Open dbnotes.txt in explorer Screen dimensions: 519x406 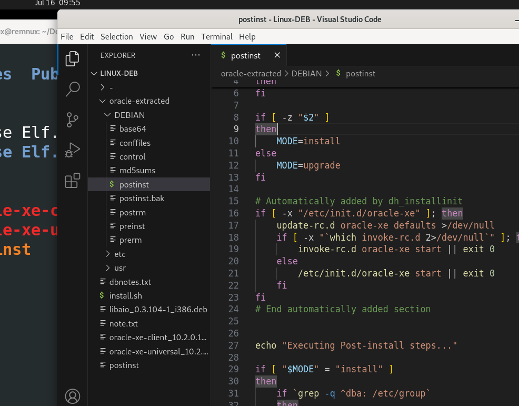coord(149,282)
